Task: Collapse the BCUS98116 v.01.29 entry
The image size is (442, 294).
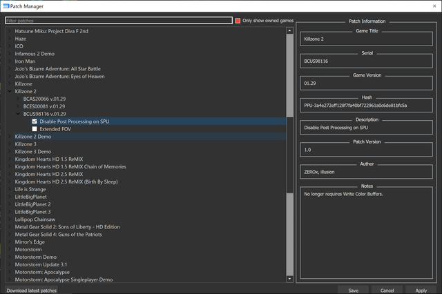Action: tap(18, 114)
